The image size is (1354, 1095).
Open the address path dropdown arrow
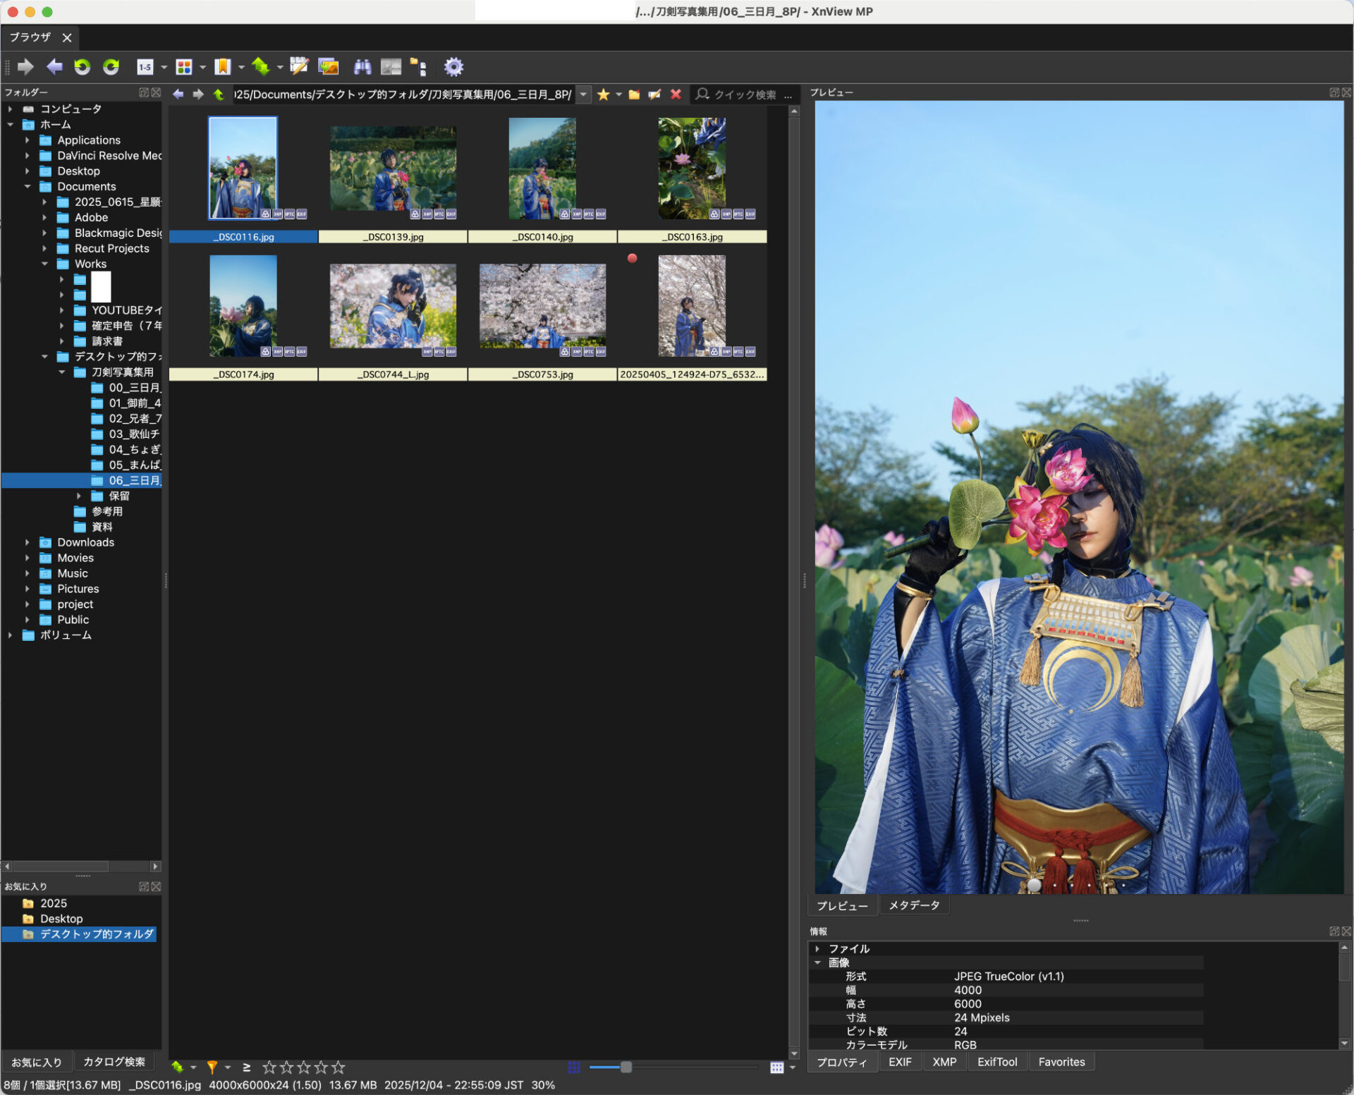583,94
